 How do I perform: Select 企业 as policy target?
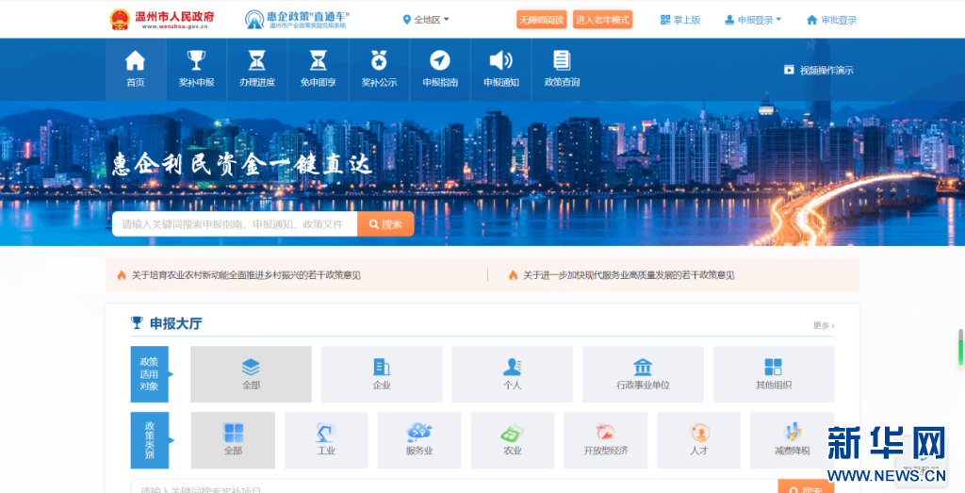tap(382, 374)
